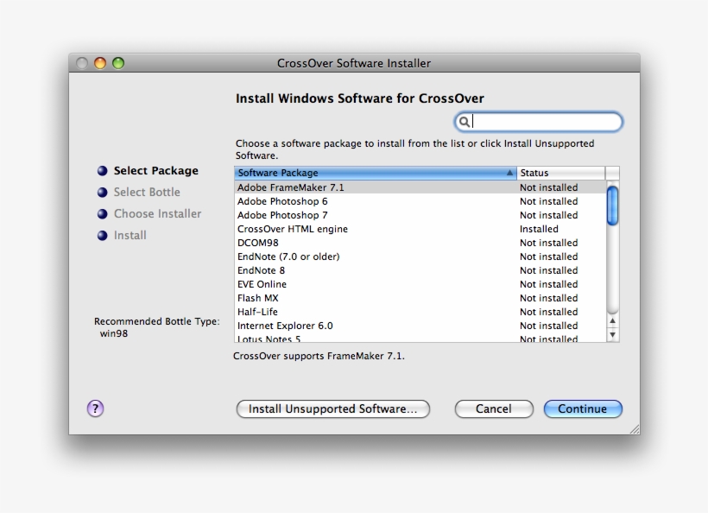This screenshot has height=513, width=708.
Task: Select EndNote (7.0 or older) package
Action: point(420,256)
